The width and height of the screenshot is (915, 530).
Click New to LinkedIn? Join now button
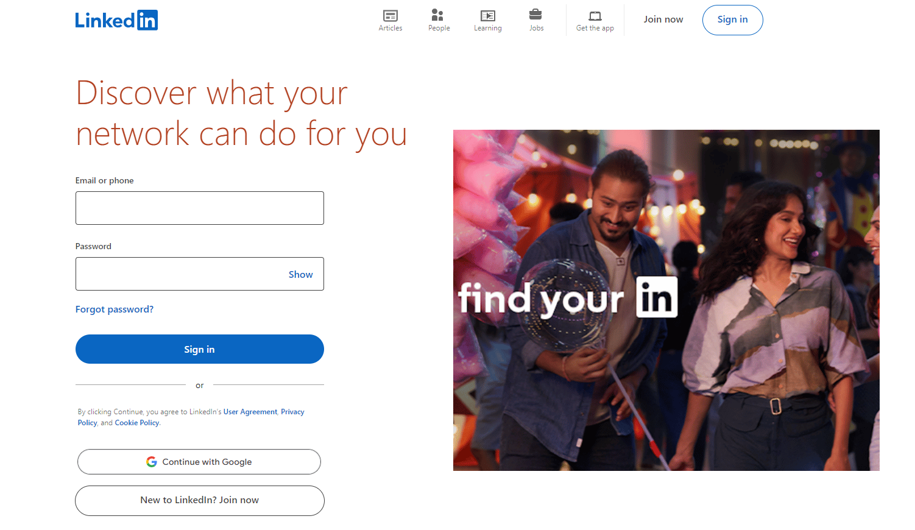[x=200, y=501]
